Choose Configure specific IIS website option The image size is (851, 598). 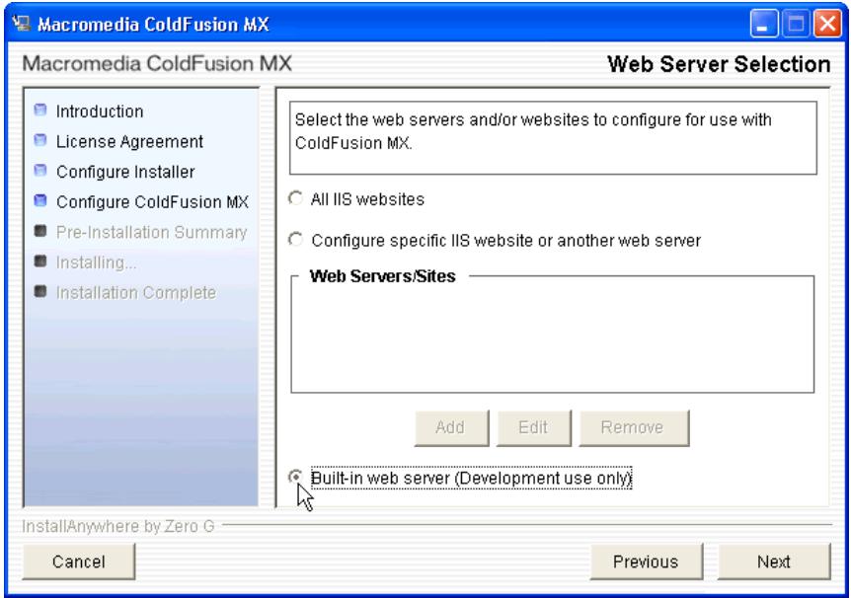pyautogui.click(x=296, y=240)
